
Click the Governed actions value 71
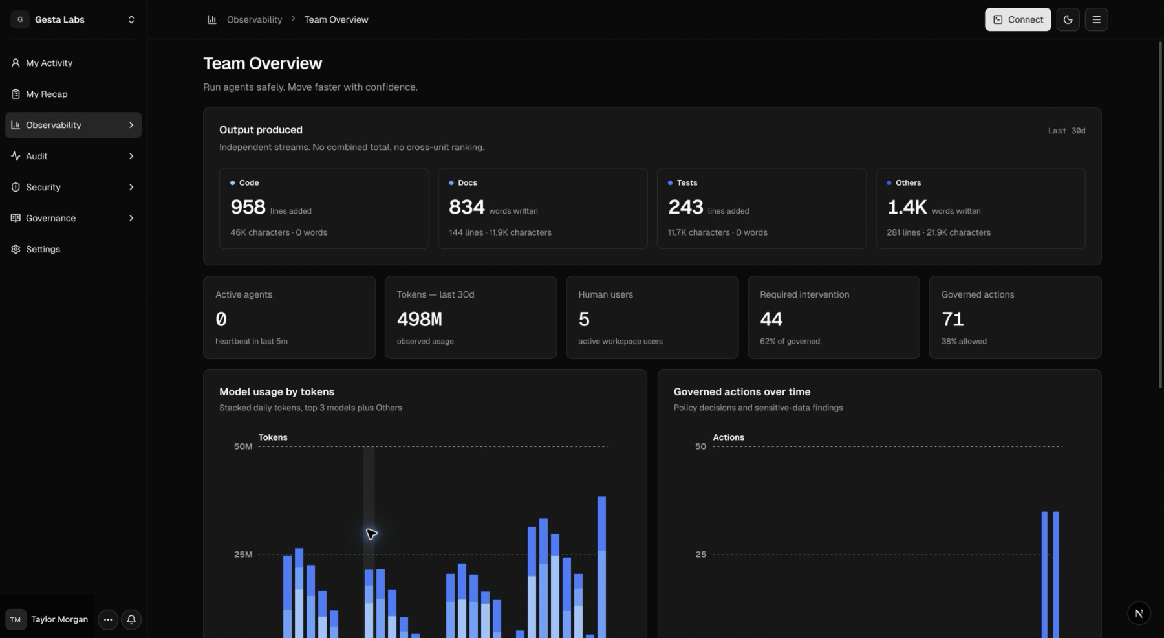pyautogui.click(x=953, y=319)
